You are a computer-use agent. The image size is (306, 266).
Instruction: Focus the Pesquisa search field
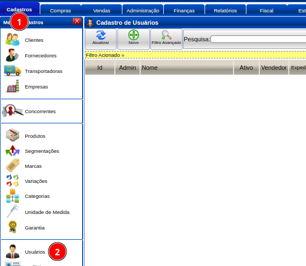[x=258, y=39]
